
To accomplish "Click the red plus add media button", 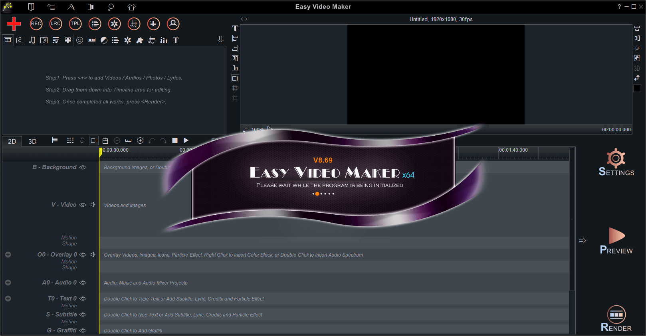I will click(14, 24).
